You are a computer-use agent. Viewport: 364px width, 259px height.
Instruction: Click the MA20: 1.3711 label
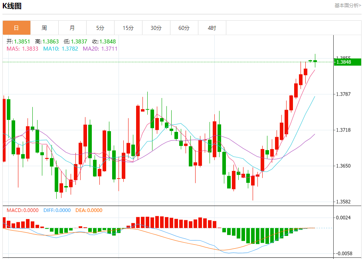point(100,49)
